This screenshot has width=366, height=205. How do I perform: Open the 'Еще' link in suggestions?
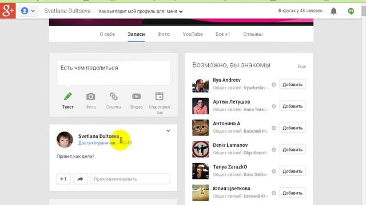tap(301, 67)
